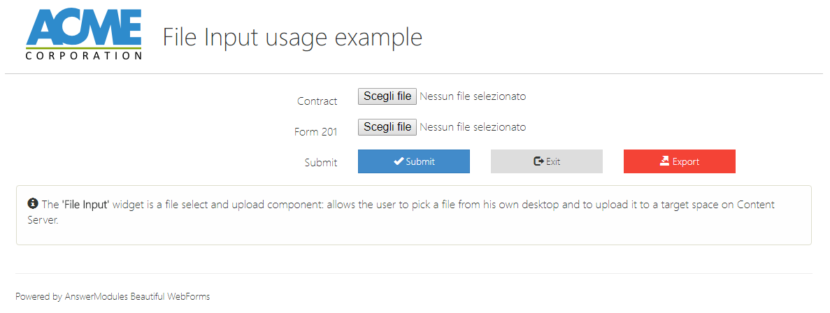
Task: Choose a file for Form 201
Action: coord(387,127)
